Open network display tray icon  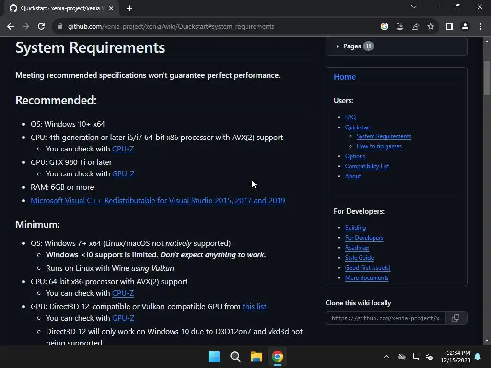pyautogui.click(x=417, y=356)
